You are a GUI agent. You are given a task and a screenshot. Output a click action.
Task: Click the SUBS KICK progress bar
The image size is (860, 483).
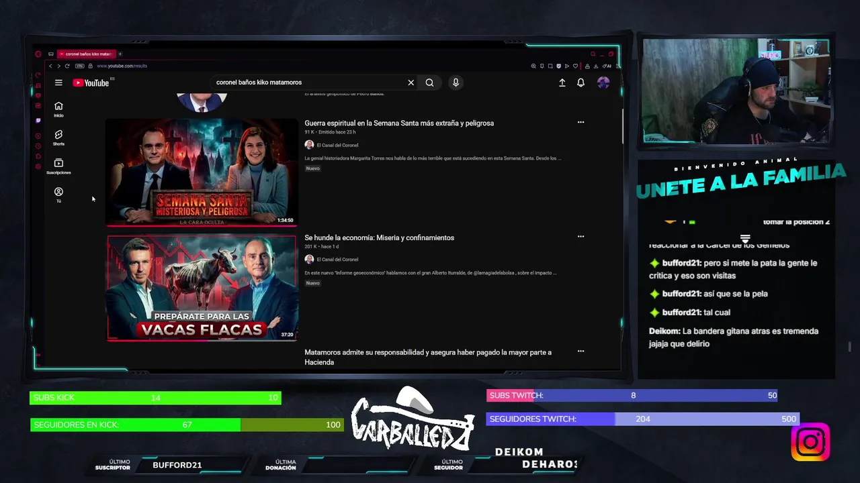pyautogui.click(x=155, y=398)
